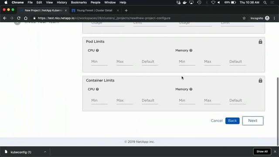Expand kubeconfig download options chevron
Viewport: 279px width, 157px height.
click(x=45, y=152)
